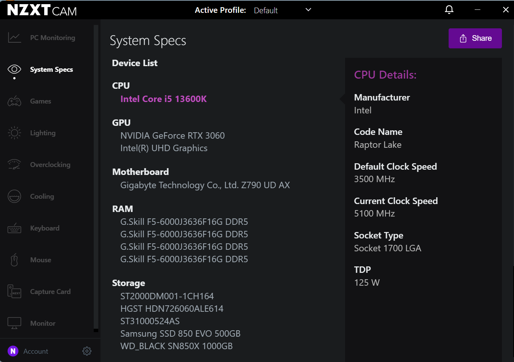The image size is (514, 362).
Task: Select WD_BLACK SN850X 1000GB drive
Action: 176,346
